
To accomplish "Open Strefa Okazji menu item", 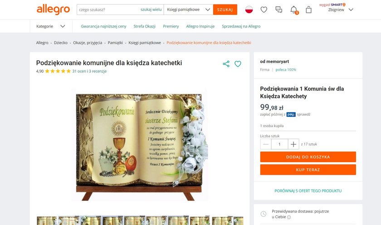I will tap(144, 26).
